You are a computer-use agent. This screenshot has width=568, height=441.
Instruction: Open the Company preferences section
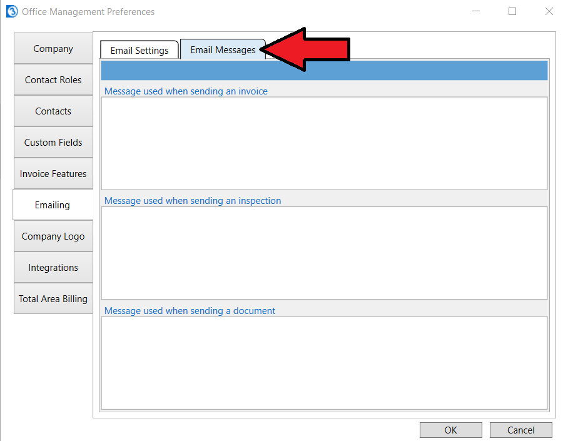click(53, 49)
